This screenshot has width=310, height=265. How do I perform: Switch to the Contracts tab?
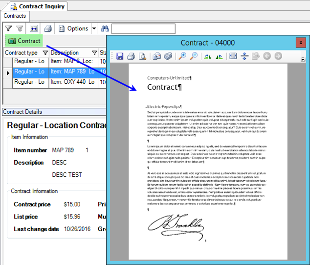coord(15,16)
